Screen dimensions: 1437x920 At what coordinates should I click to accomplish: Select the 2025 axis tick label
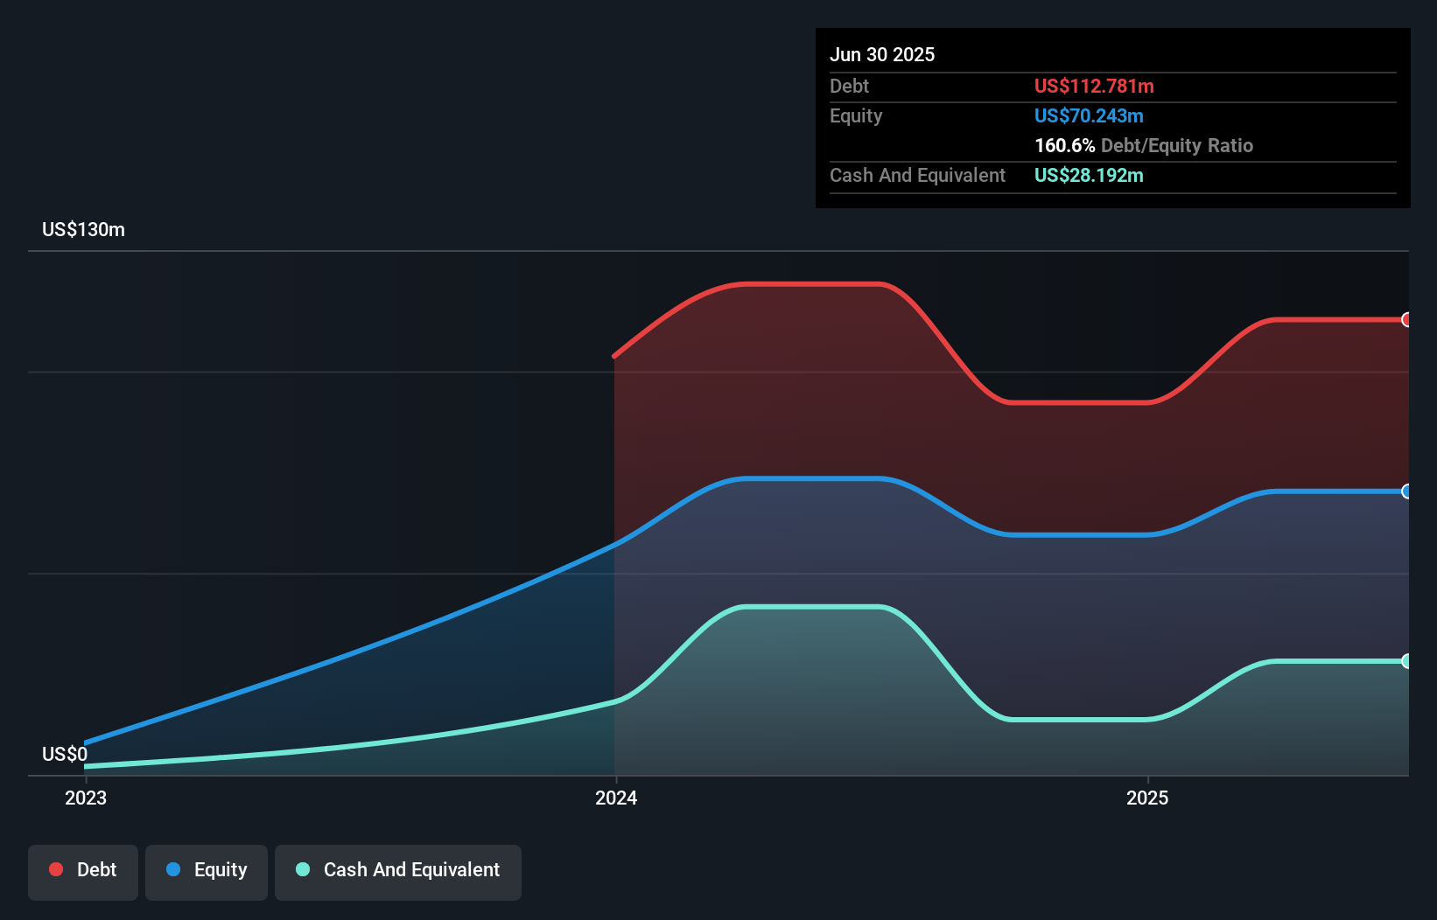coord(1148,798)
